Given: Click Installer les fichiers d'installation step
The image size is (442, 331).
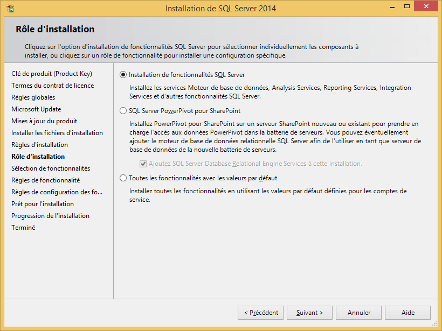Looking at the screenshot, I should coord(57,133).
